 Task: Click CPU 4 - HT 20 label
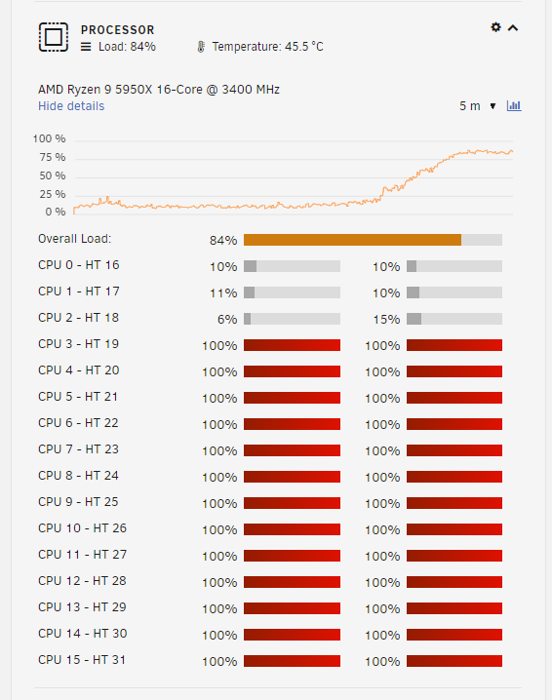tap(79, 370)
